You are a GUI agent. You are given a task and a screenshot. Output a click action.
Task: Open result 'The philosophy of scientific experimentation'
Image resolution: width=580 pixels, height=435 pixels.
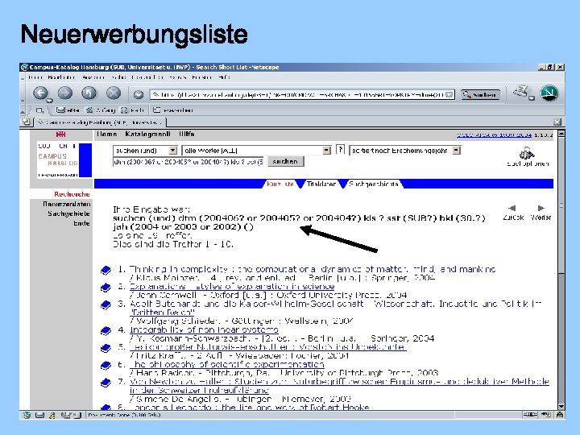[226, 364]
